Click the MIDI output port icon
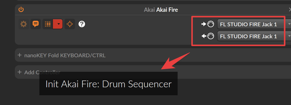Viewport: 291px width, 105px height. [211, 36]
